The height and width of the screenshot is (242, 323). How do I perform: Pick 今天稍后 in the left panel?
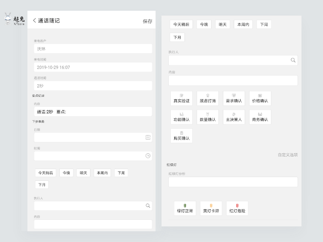46,173
